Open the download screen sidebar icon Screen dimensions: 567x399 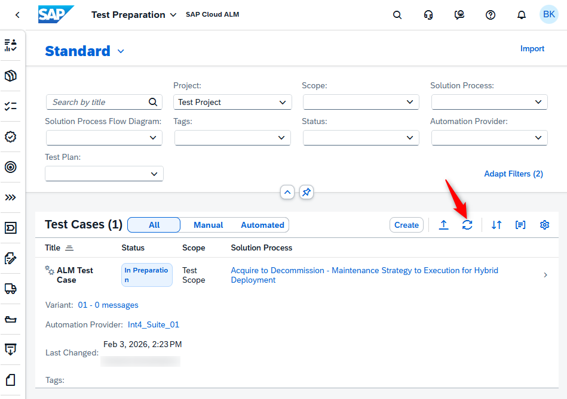point(11,349)
